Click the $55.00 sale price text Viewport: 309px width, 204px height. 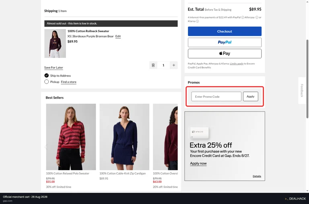(x=50, y=182)
